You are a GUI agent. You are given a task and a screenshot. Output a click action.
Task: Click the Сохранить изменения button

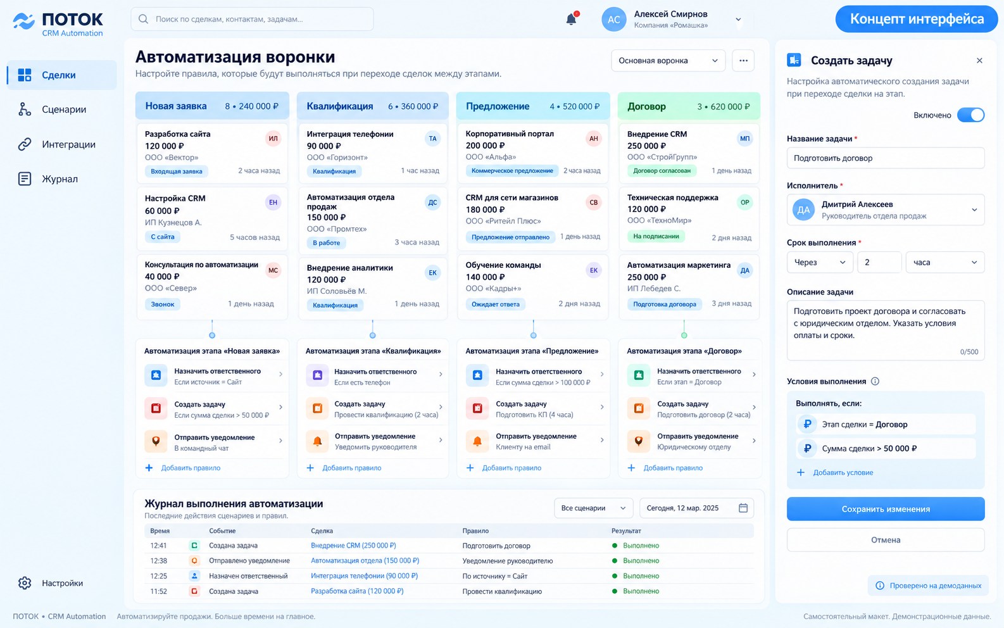point(886,509)
